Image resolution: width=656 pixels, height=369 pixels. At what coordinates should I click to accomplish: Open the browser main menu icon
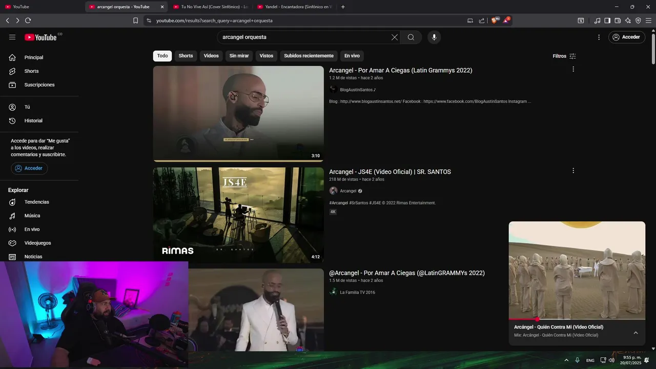[648, 20]
